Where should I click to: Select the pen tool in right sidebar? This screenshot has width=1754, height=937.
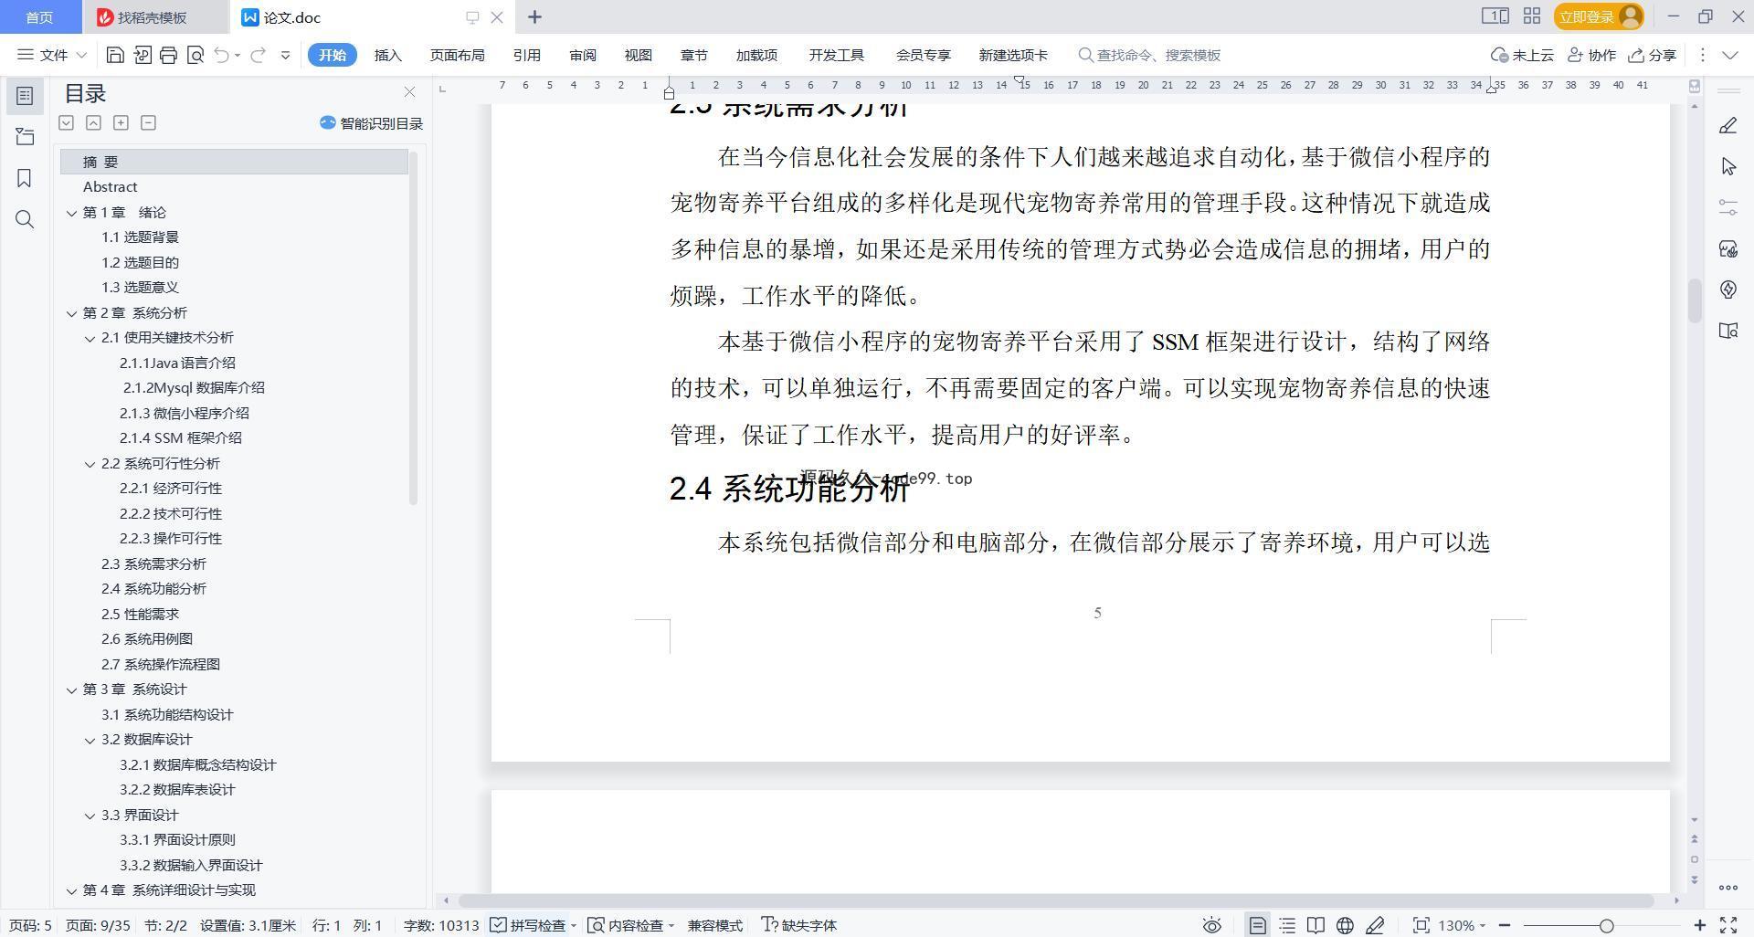click(x=1728, y=125)
